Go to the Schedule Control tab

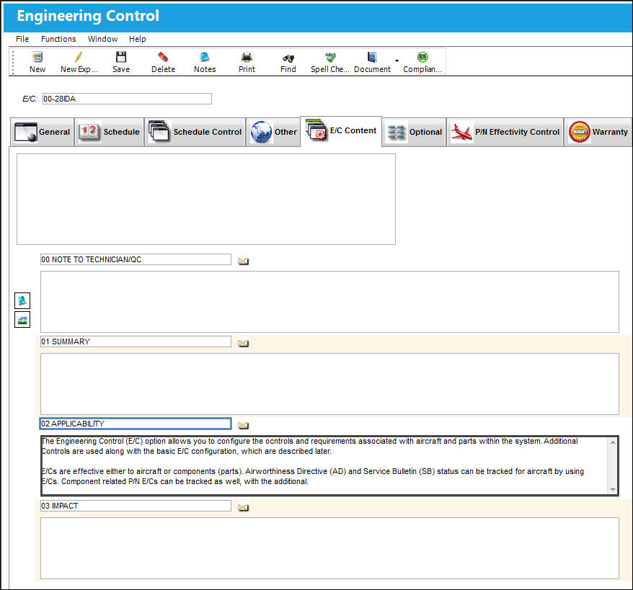pos(195,132)
